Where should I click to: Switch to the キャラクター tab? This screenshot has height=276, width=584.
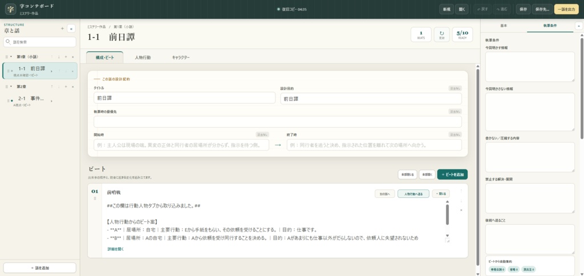(x=181, y=58)
